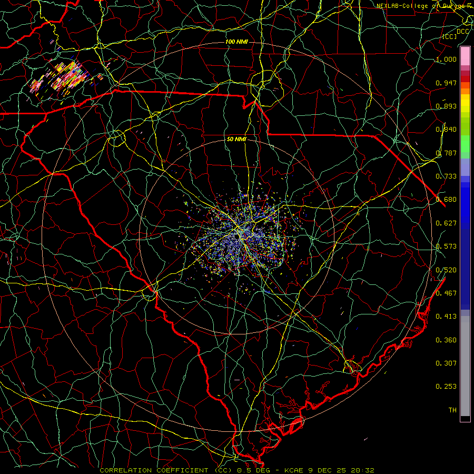Click the 0.307 scale value
This screenshot has height=474, width=474.
446,363
